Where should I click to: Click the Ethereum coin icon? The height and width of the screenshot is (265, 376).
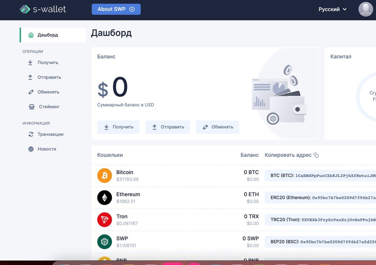pyautogui.click(x=105, y=198)
